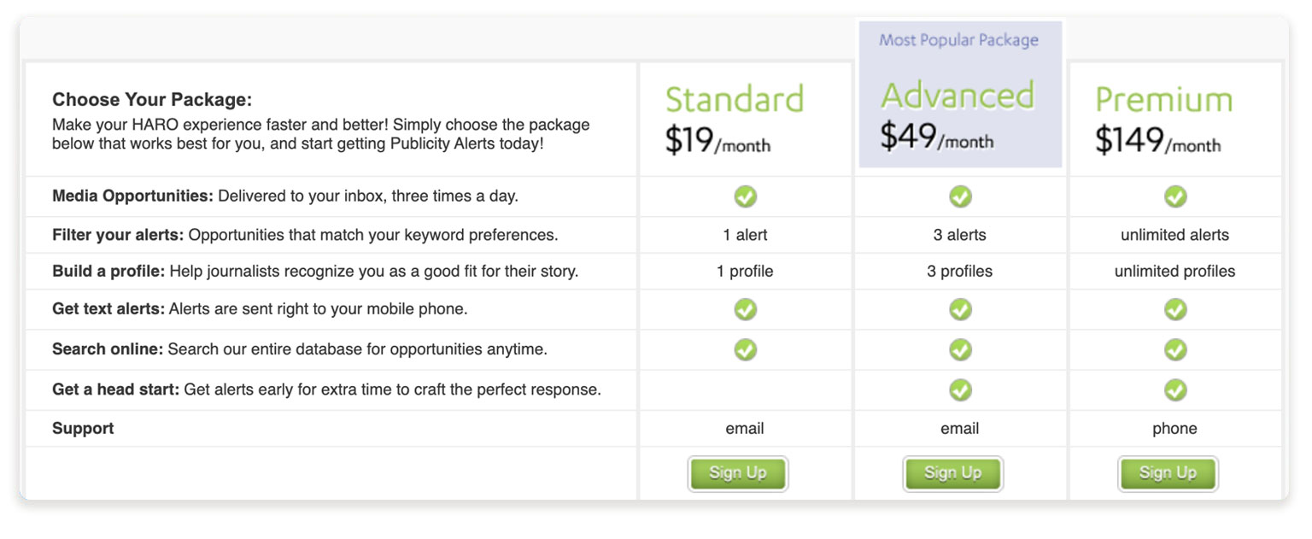Click Advanced checkmark for Media Opportunities

tap(961, 196)
